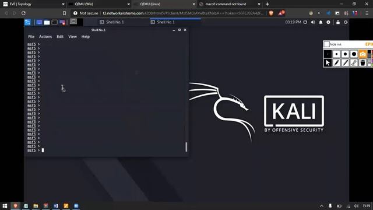The width and height of the screenshot is (373, 210).
Task: Click the bookmark icon beside the address bar
Action: pos(64,13)
